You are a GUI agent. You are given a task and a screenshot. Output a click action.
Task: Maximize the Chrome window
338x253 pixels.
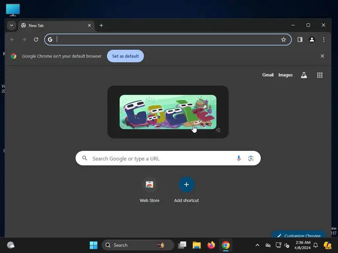308,25
